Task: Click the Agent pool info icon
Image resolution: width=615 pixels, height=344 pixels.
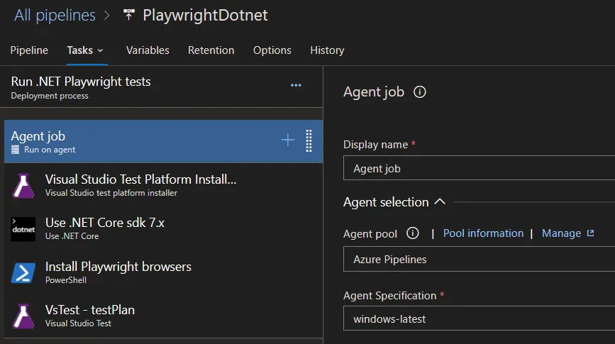Action: pyautogui.click(x=413, y=233)
